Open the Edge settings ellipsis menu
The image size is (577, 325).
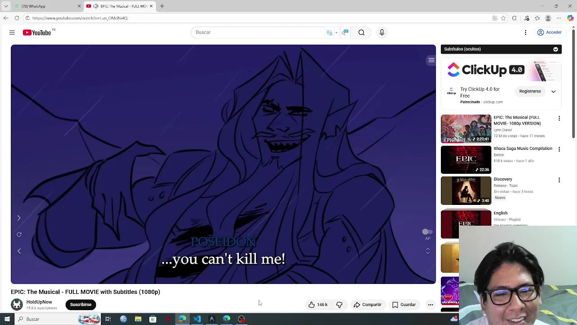(559, 18)
